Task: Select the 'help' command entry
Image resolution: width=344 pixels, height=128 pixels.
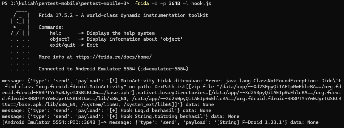Action: (x=56, y=33)
